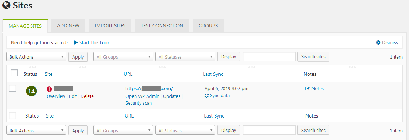Open the Security scan link
The width and height of the screenshot is (409, 140).
[138, 103]
